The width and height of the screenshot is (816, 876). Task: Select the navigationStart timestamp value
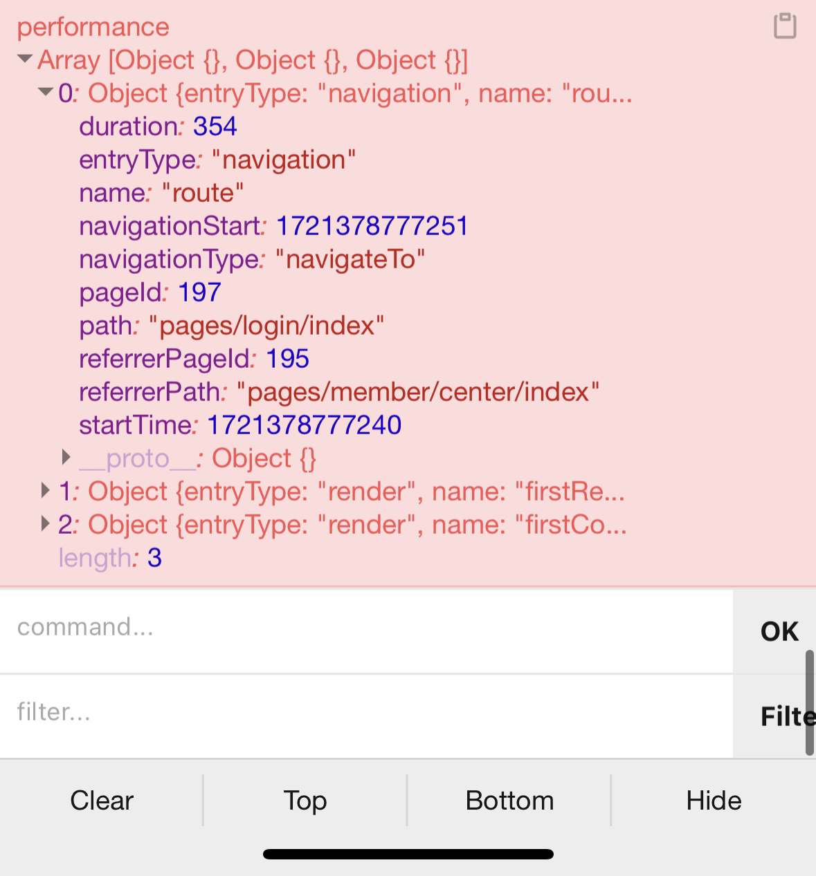(372, 226)
